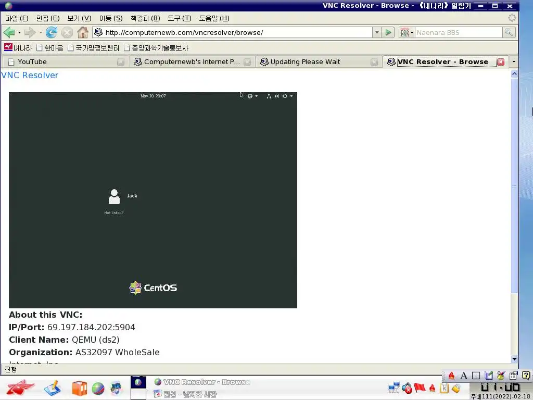Image resolution: width=533 pixels, height=400 pixels.
Task: Open the tab list dropdown arrow
Action: click(x=514, y=62)
